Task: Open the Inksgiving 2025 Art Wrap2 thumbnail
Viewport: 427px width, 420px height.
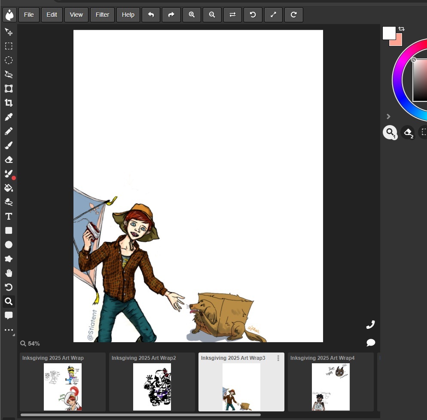Action: [152, 386]
